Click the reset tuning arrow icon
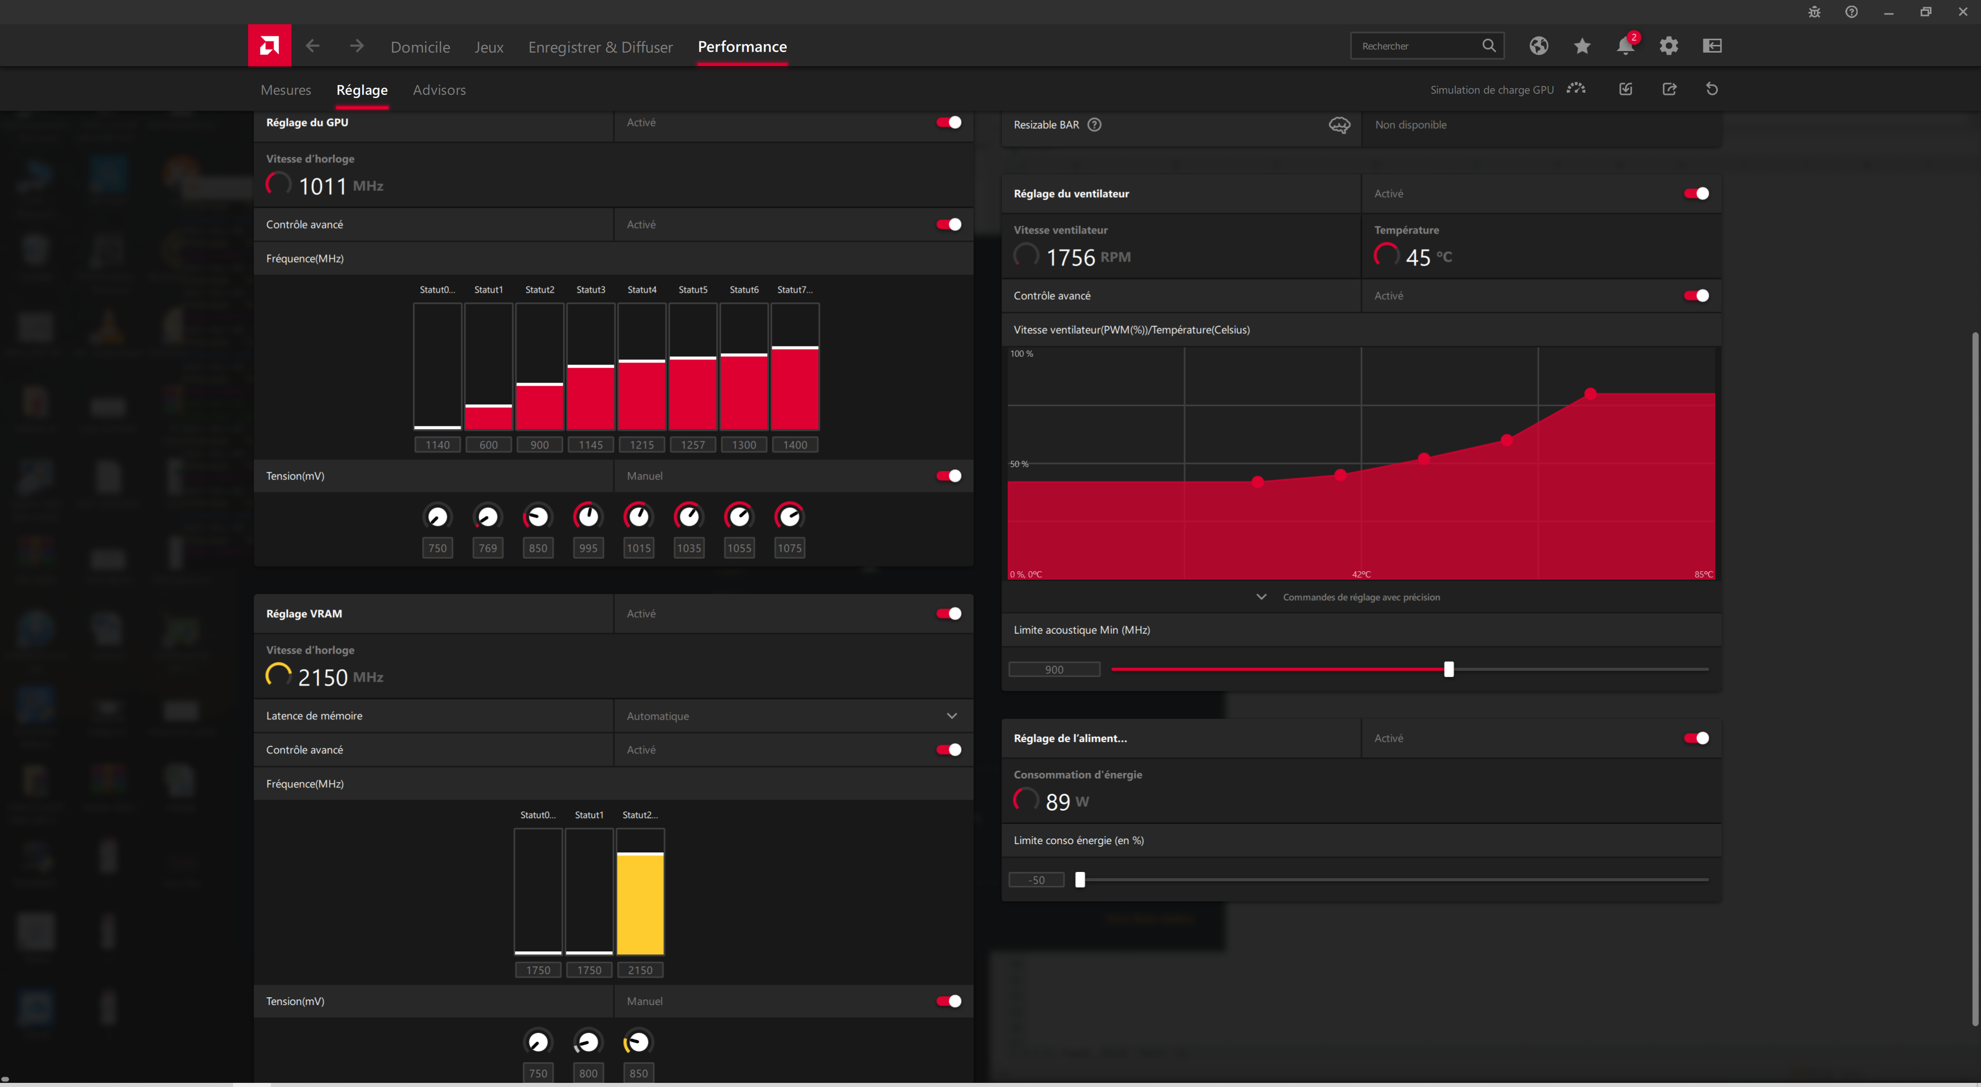 (x=1711, y=89)
